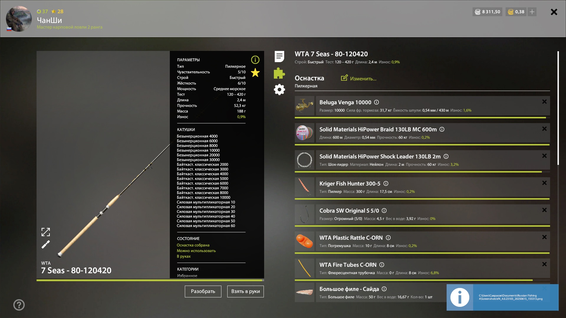Click the Оснастка собрана status
The height and width of the screenshot is (318, 566).
pos(193,245)
